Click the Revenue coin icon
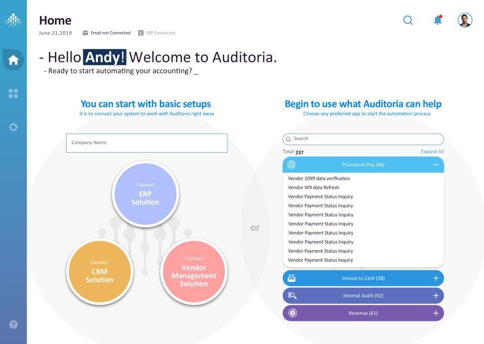 292,313
